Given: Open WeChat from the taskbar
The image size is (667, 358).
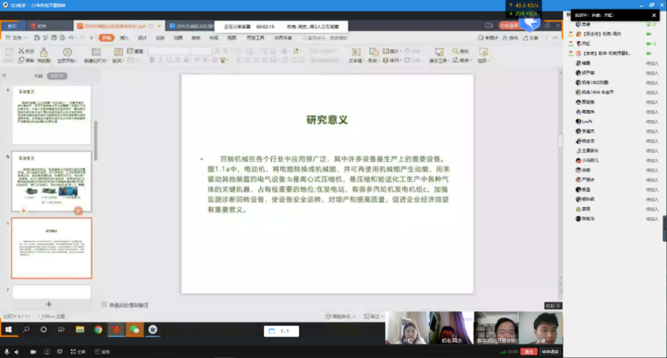Looking at the screenshot, I should tap(135, 329).
